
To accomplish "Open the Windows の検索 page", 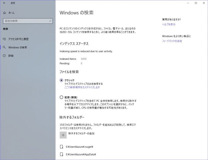I will coord(18,47).
